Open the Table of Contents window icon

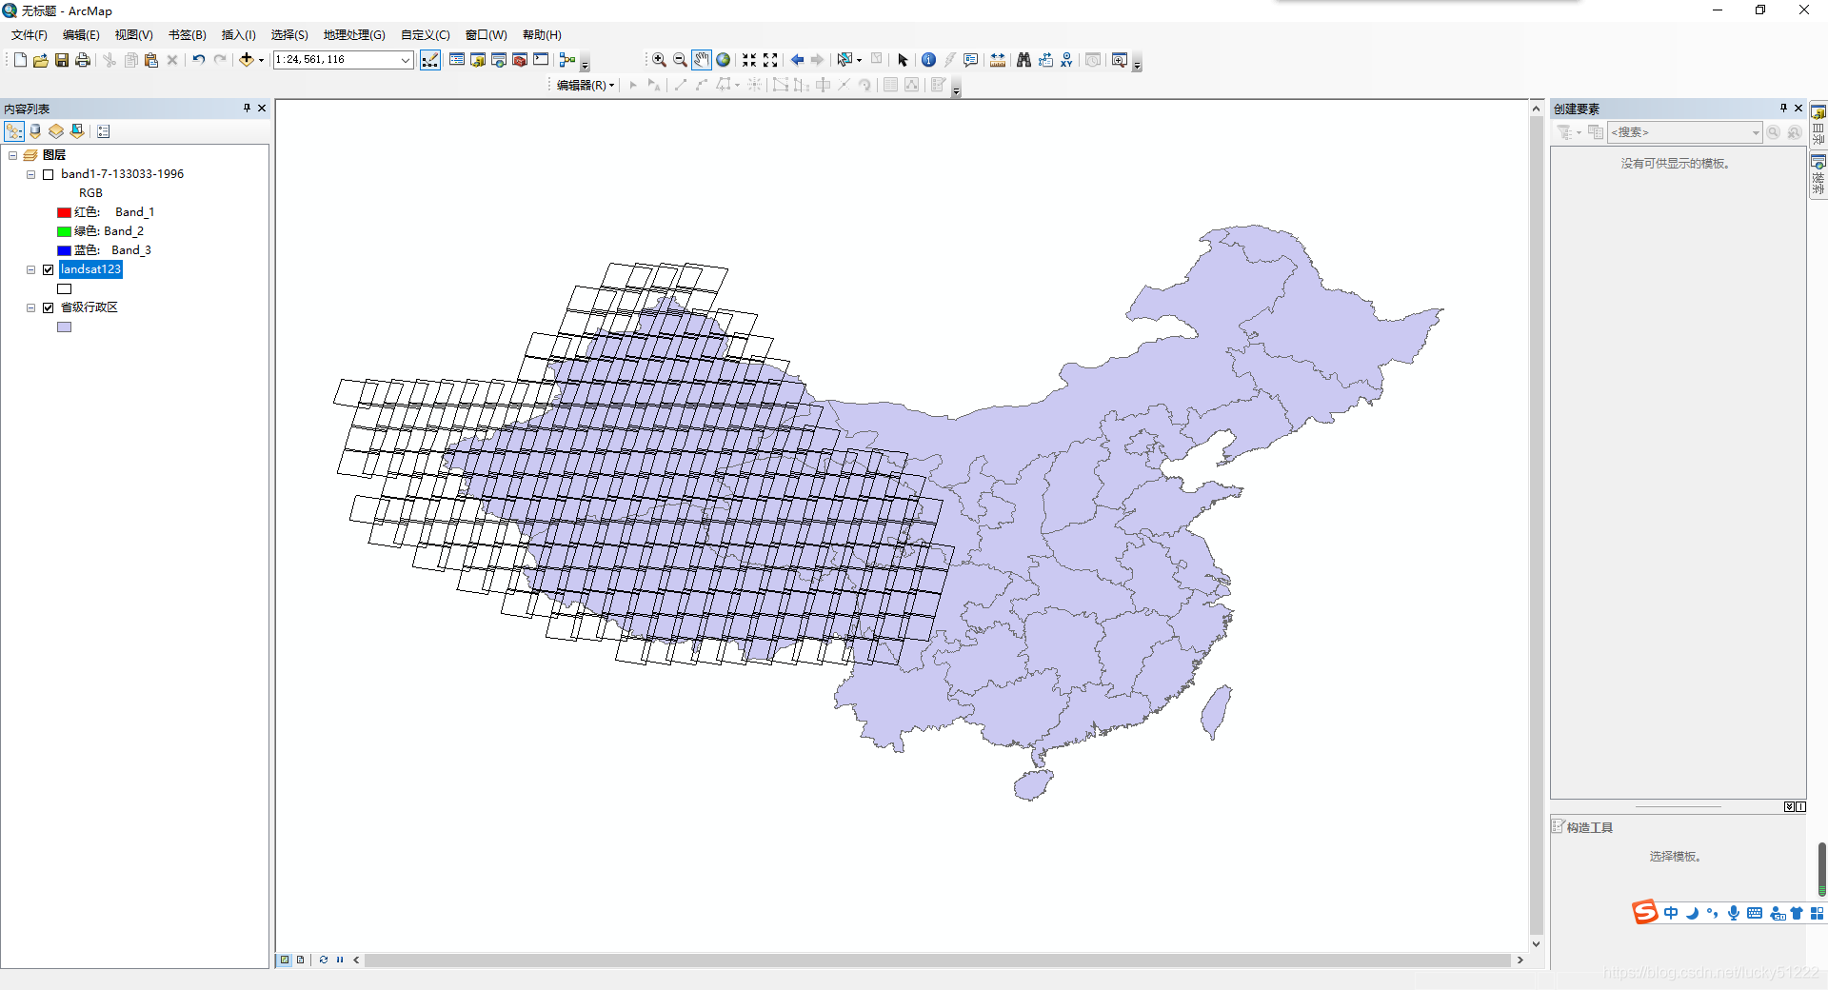click(x=457, y=60)
